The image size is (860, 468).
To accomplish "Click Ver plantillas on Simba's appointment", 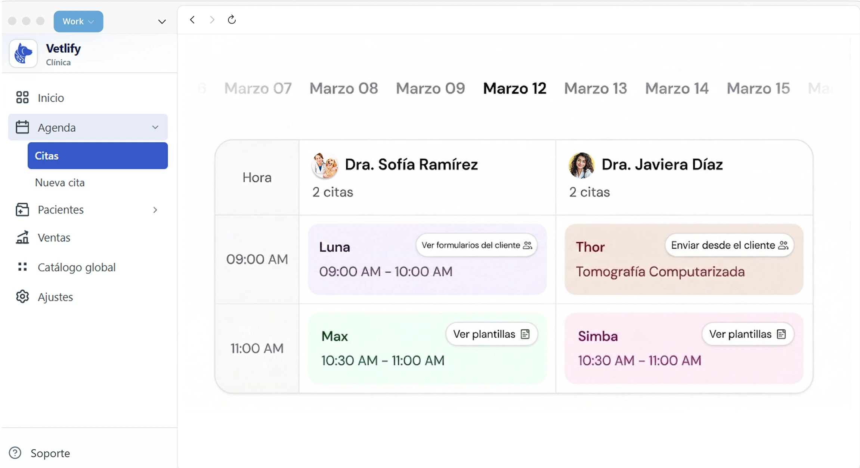I will (748, 334).
